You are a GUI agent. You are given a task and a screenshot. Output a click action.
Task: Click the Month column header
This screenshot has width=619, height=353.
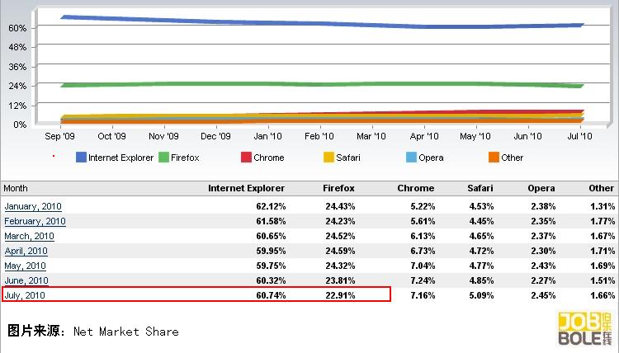(16, 188)
